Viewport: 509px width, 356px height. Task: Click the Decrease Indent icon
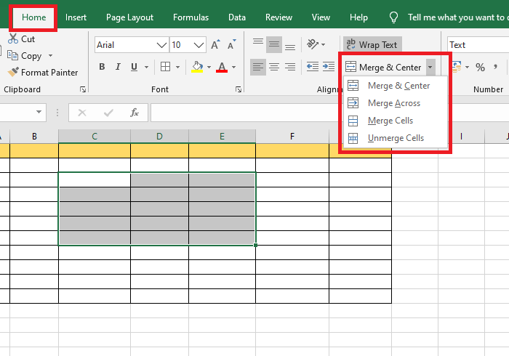coord(312,67)
